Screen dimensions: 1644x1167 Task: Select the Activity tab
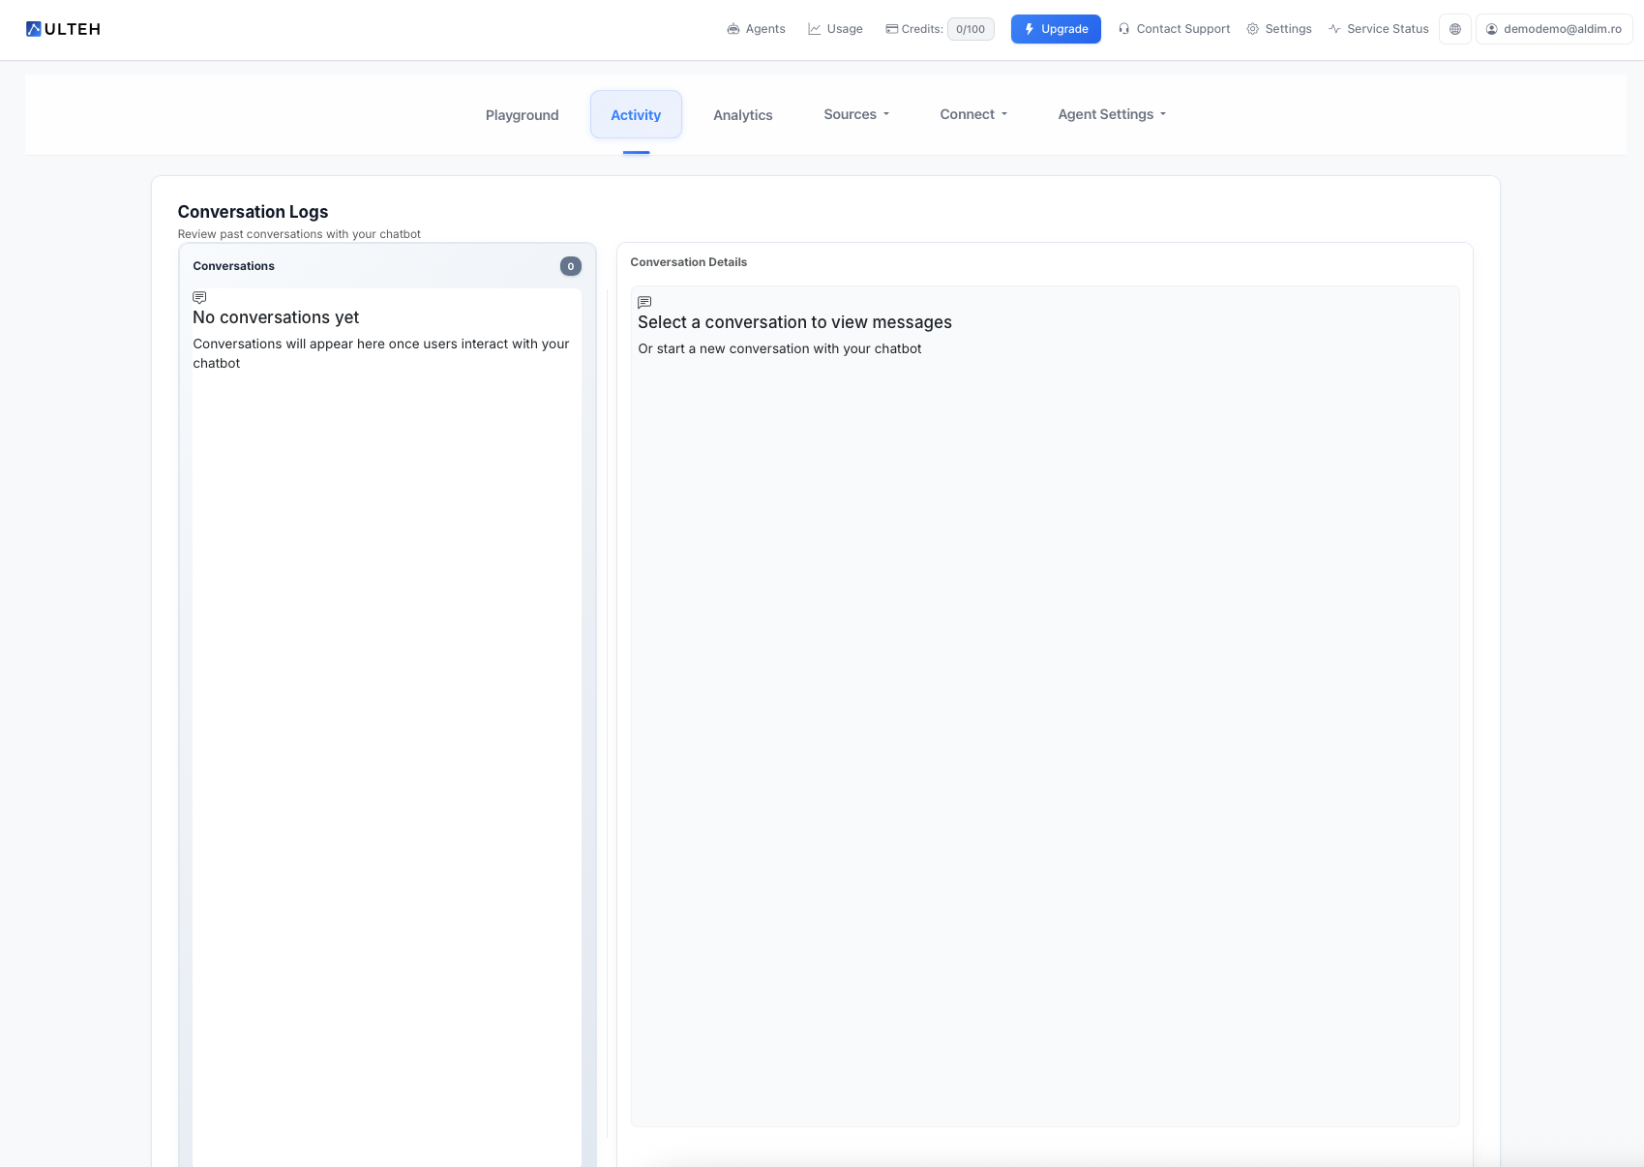pos(636,114)
